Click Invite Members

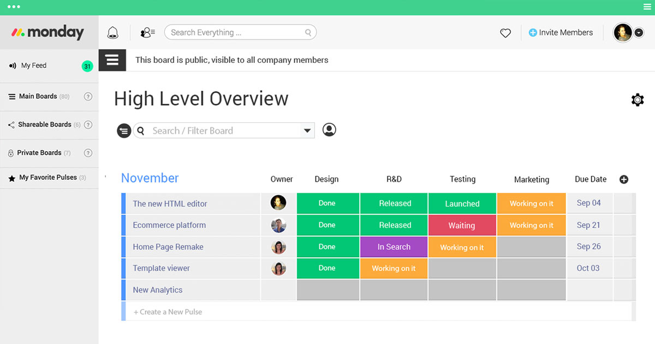565,33
